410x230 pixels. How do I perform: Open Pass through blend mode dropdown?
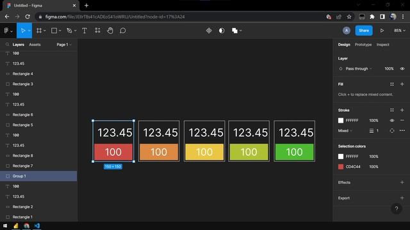click(359, 69)
